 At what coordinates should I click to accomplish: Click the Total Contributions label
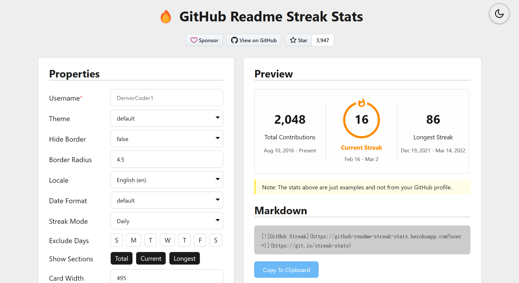(x=290, y=137)
